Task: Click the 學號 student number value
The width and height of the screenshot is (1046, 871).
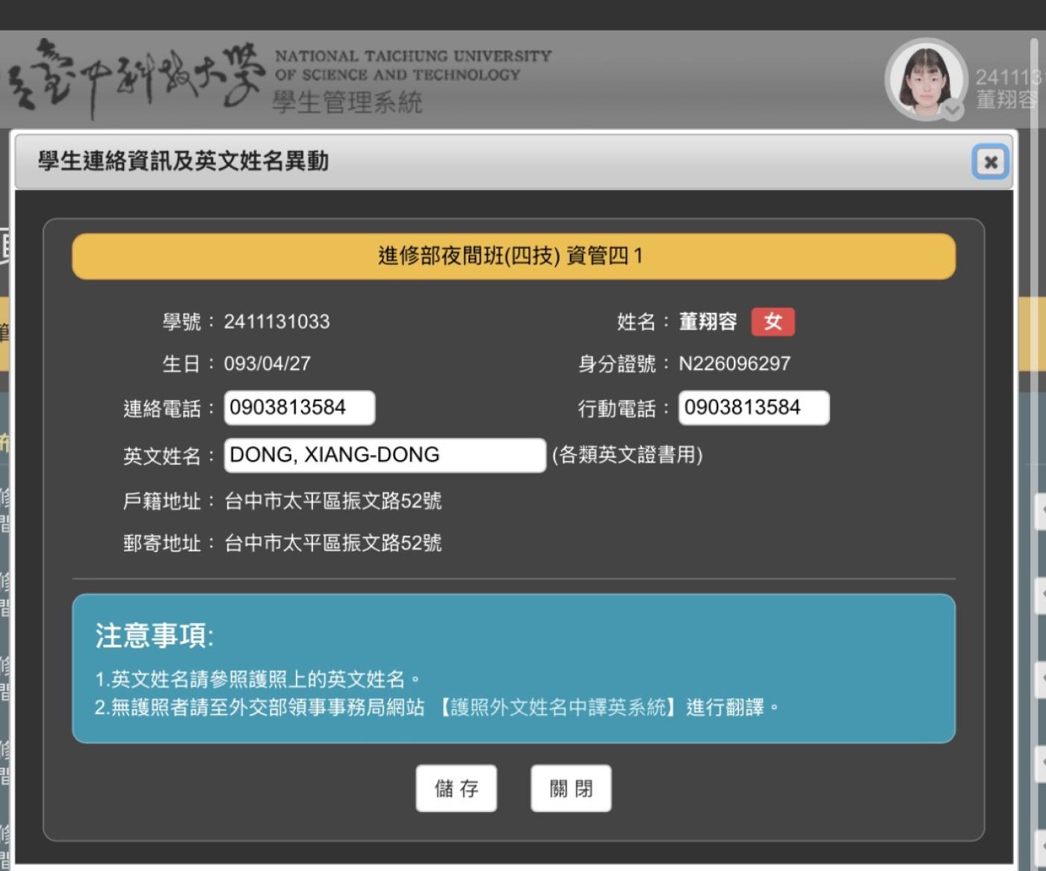Action: coord(276,322)
